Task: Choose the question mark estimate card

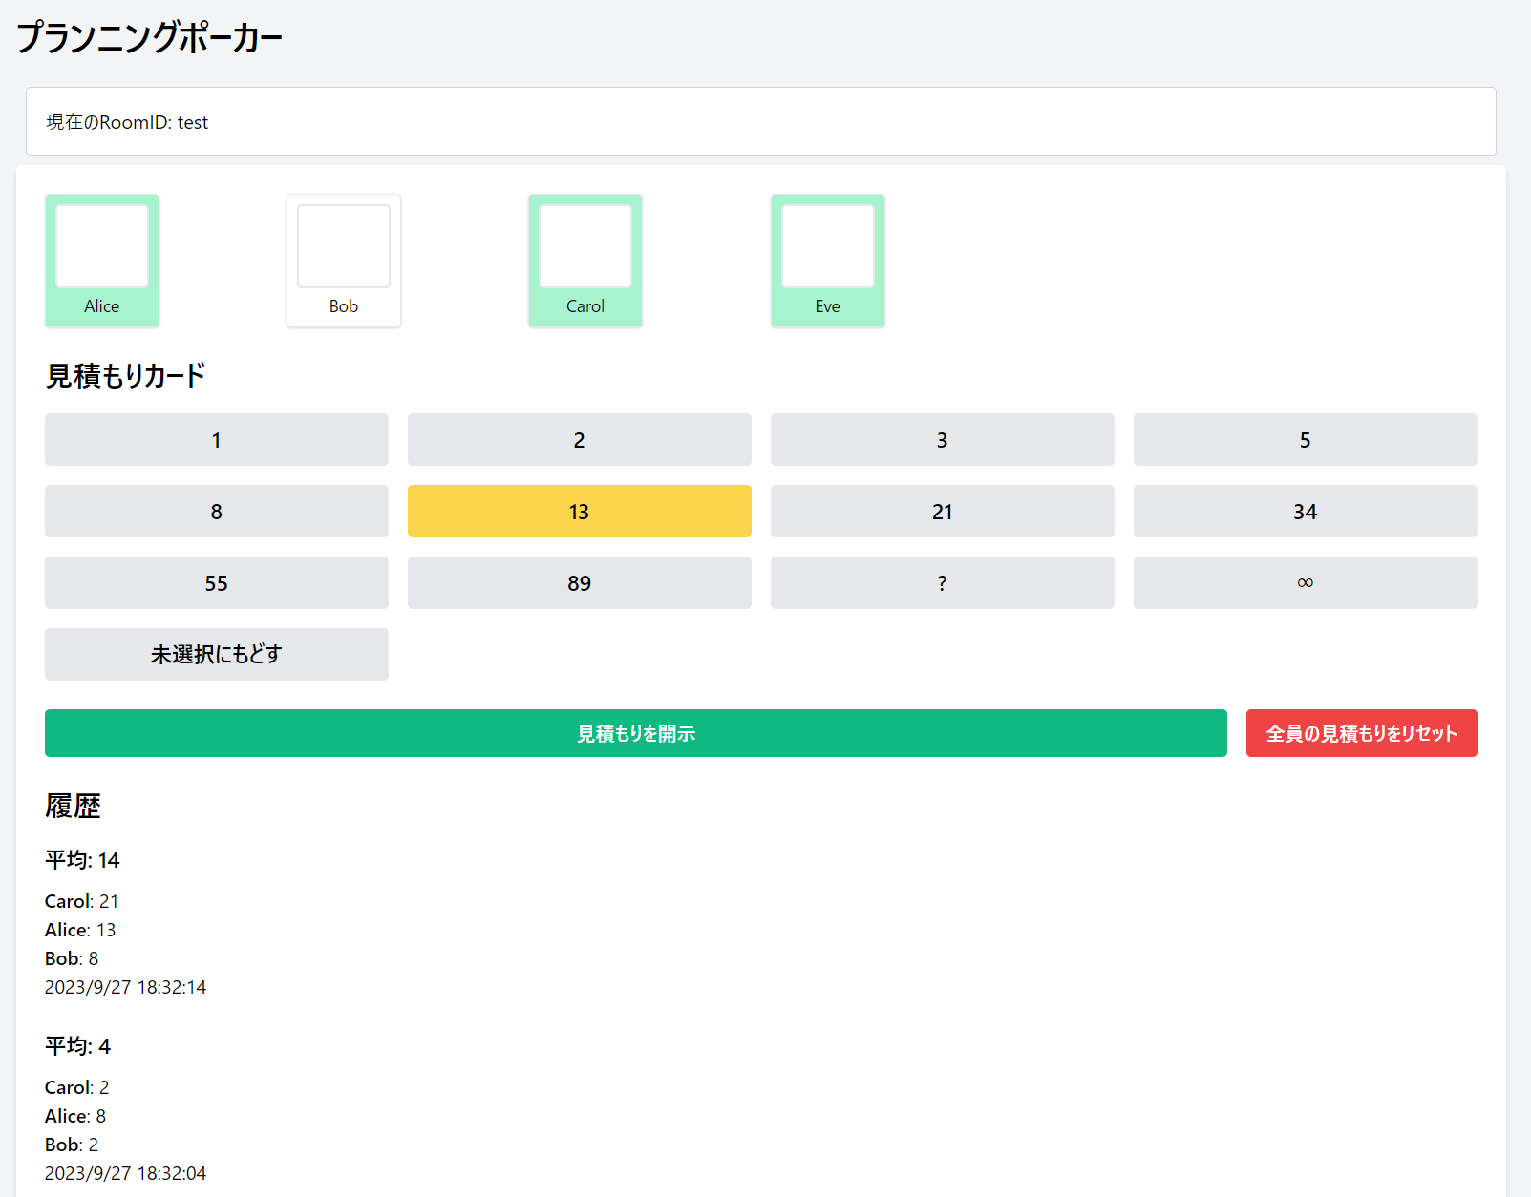Action: pos(942,582)
